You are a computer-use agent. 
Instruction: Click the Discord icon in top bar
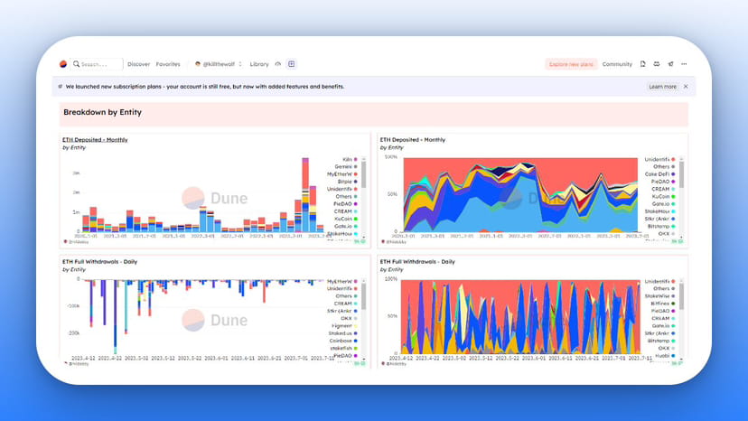(x=657, y=64)
